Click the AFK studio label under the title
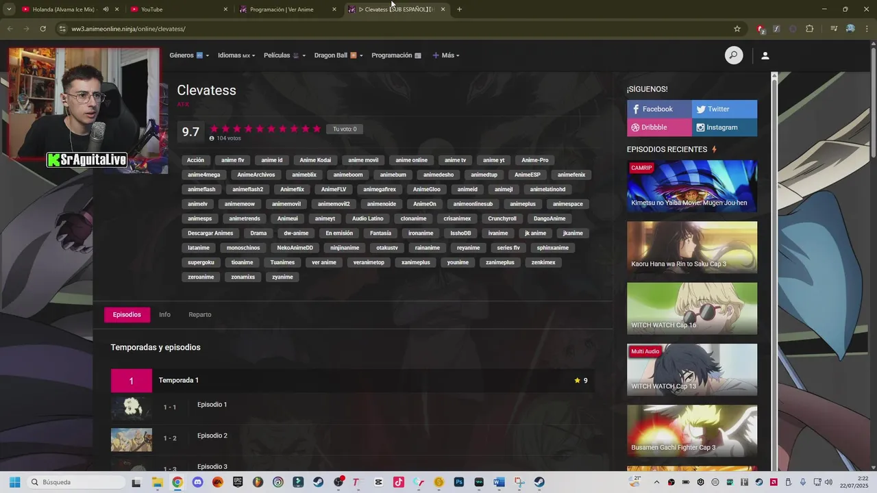Image resolution: width=877 pixels, height=493 pixels. click(182, 104)
